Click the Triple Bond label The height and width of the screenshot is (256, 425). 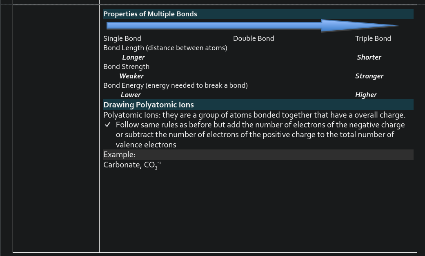373,38
